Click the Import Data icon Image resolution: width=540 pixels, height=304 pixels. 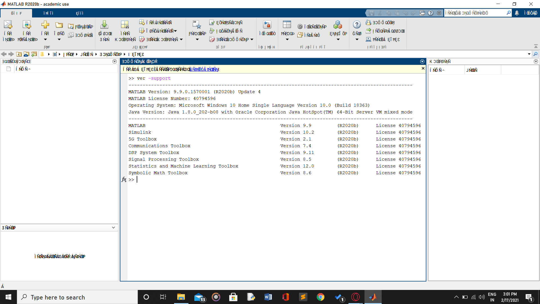tap(104, 25)
